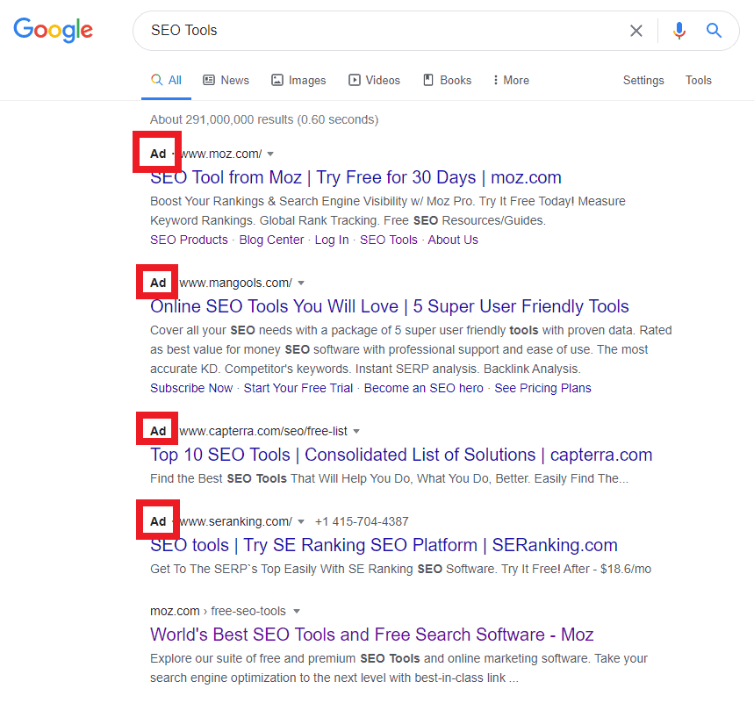Click Become an SEO hero sitelink
Image resolution: width=754 pixels, height=703 pixels.
click(x=424, y=388)
